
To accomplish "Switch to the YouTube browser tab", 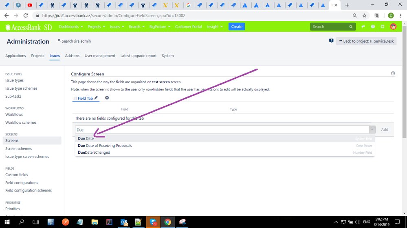I will (x=30, y=5).
